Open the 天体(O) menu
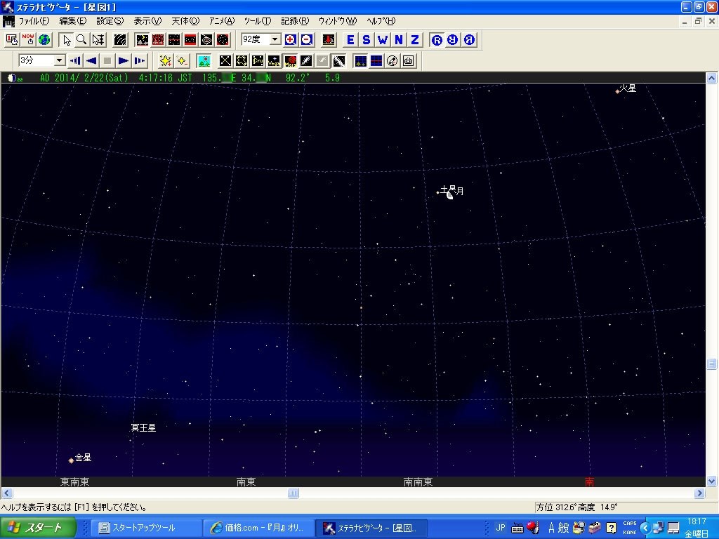The width and height of the screenshot is (719, 539). (185, 21)
